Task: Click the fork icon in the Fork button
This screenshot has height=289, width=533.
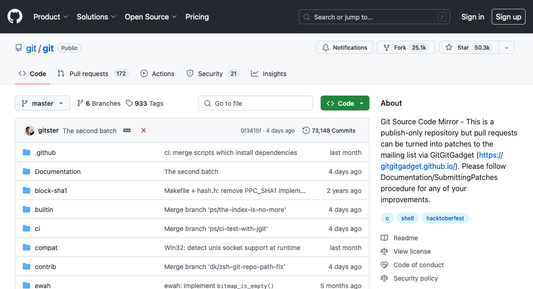Action: click(x=387, y=47)
